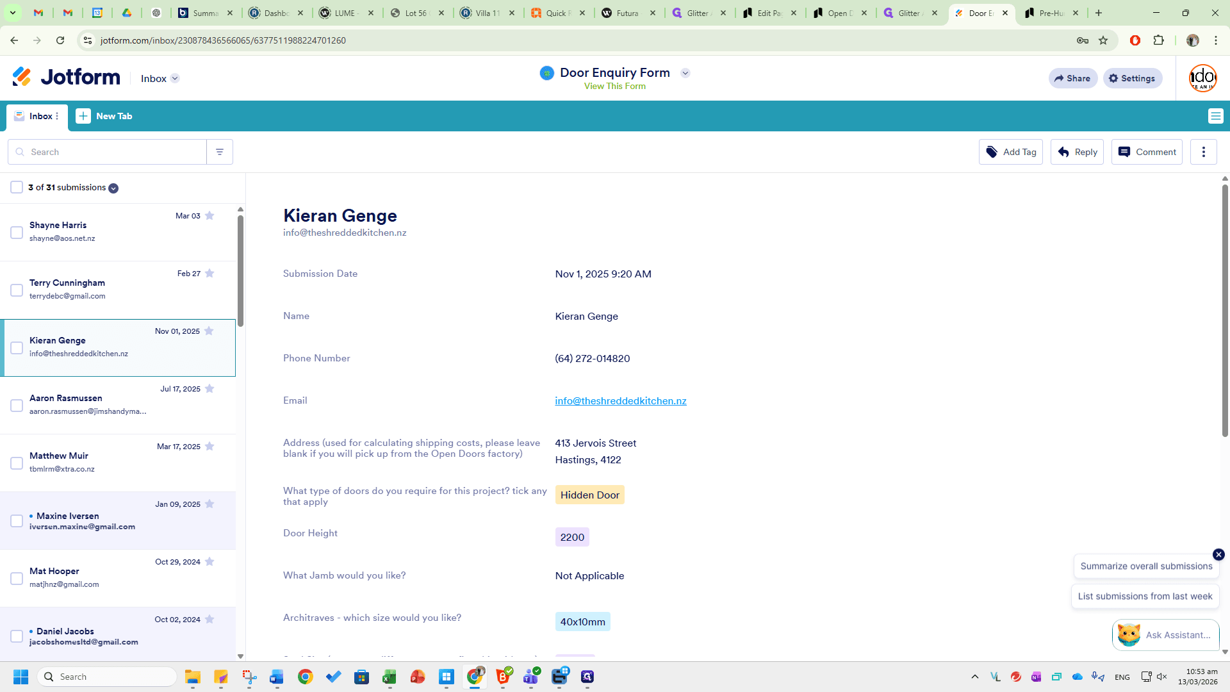This screenshot has width=1230, height=692.
Task: Show hidden system tray icons
Action: tap(974, 677)
